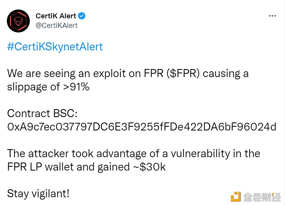The height and width of the screenshot is (206, 285).
Task: Click the blue verified badge
Action: [x=82, y=16]
